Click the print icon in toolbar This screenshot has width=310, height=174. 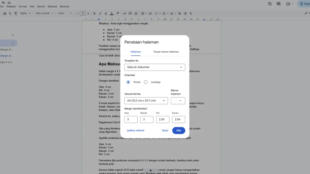5,13
